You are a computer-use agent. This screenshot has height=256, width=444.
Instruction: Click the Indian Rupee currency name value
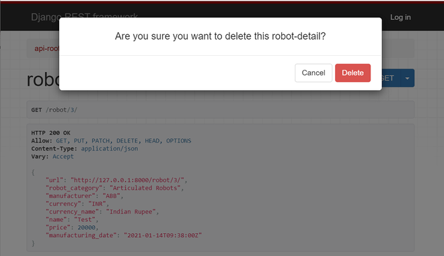coord(131,212)
